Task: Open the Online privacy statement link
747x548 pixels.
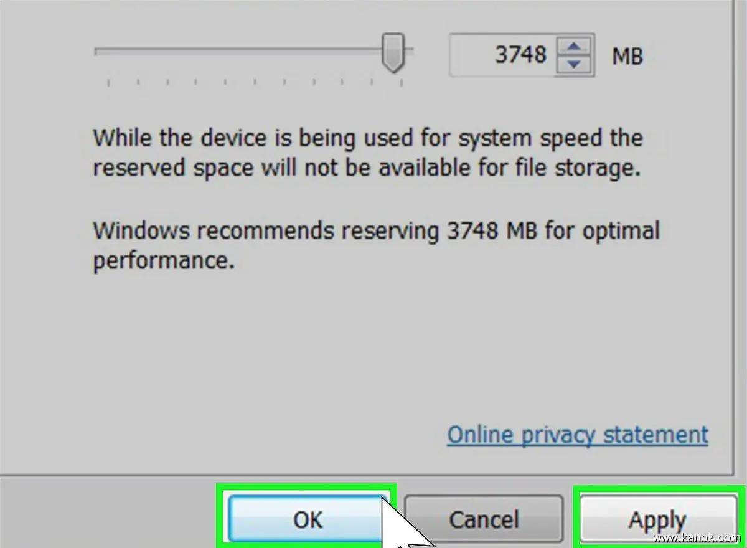Action: coord(577,435)
